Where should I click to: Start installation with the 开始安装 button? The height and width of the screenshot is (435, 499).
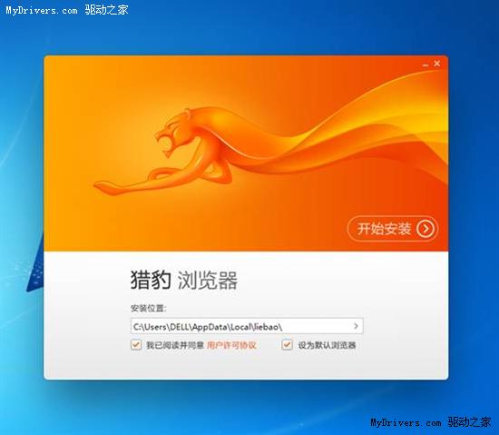(393, 228)
